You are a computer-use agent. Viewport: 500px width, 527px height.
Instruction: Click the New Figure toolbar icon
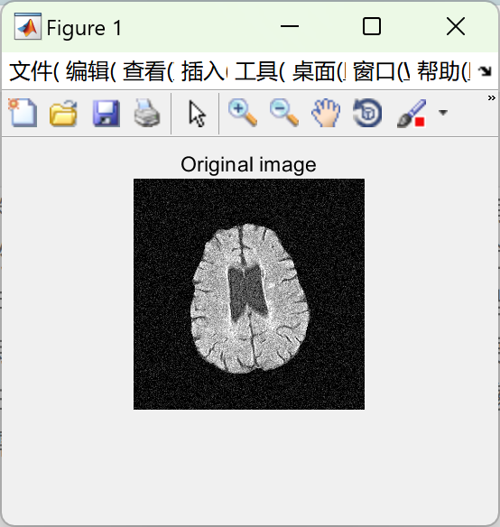pos(23,113)
